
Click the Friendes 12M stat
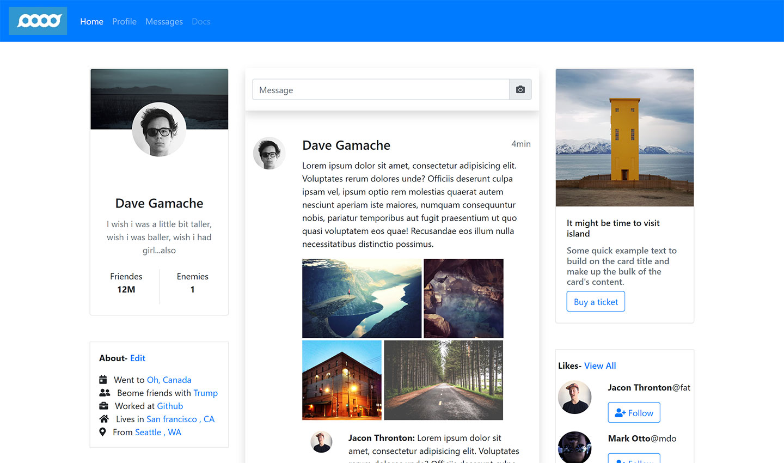point(126,283)
